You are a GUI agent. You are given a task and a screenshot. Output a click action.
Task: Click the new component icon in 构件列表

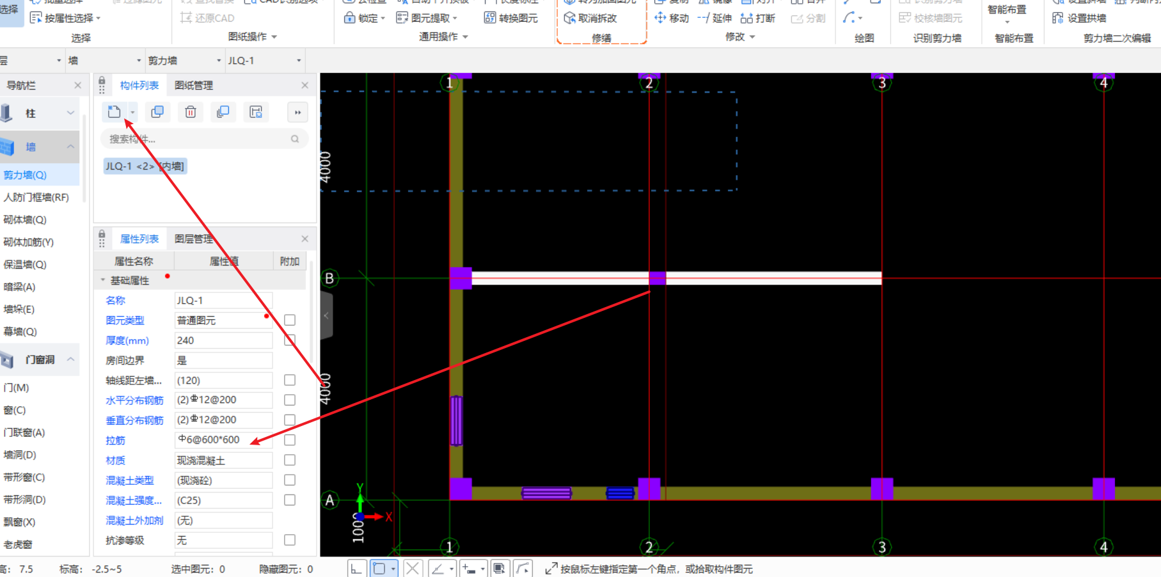click(x=114, y=112)
